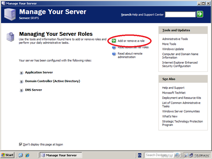Expand Domain Controller (Active Directory) role

pos(21,81)
